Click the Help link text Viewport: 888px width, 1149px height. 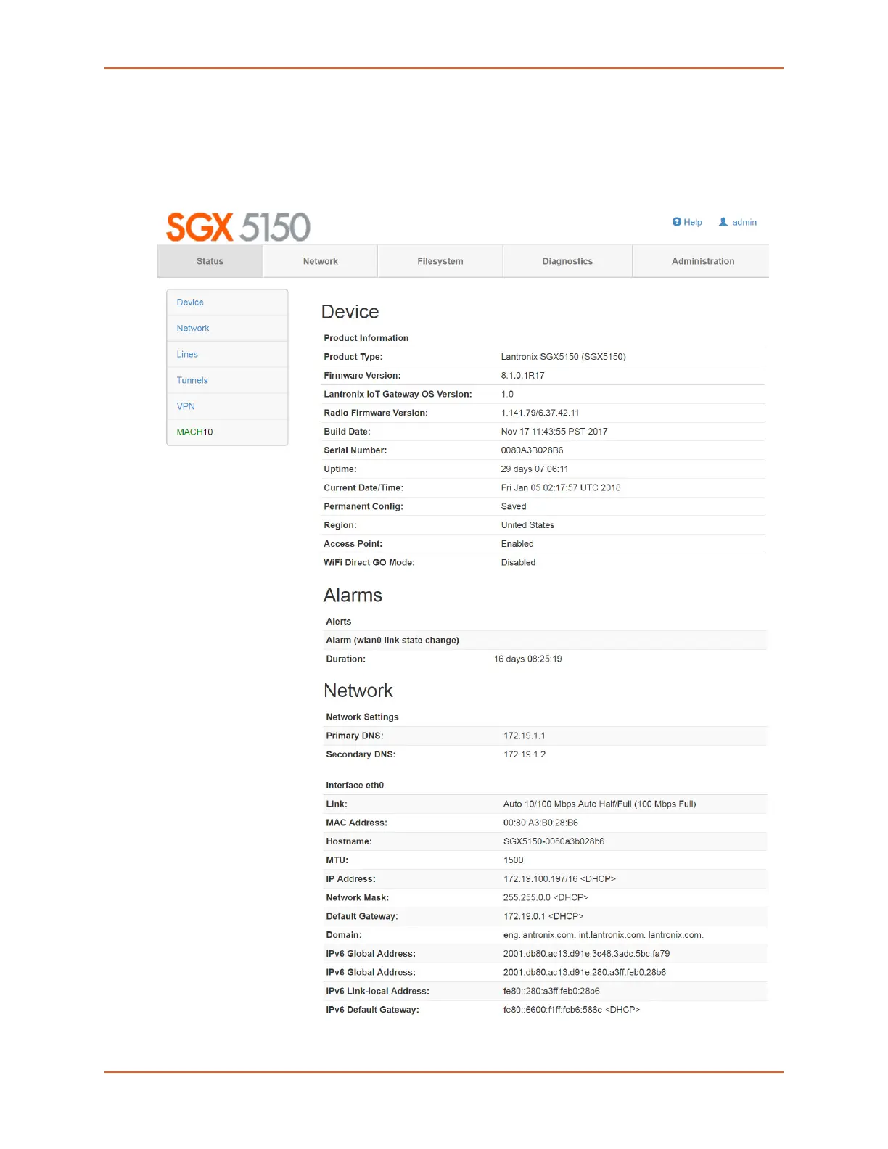(x=693, y=223)
